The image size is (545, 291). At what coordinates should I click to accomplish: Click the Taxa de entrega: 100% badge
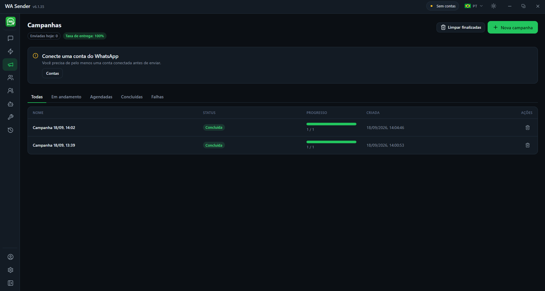point(85,36)
